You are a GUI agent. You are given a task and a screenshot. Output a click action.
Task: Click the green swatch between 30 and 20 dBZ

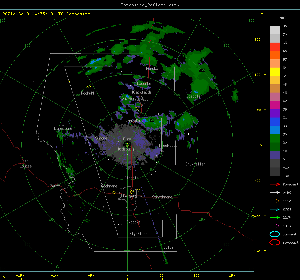click(x=275, y=139)
